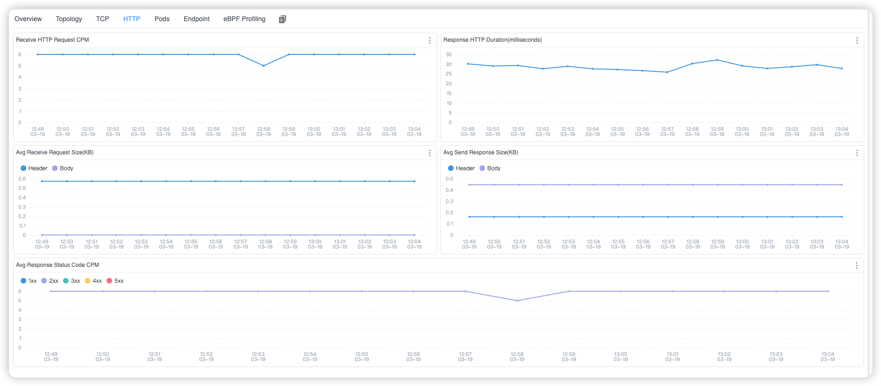This screenshot has width=881, height=386.
Task: Open the eBPF Profiling tab
Action: (244, 19)
